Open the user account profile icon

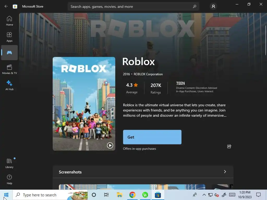213,7
